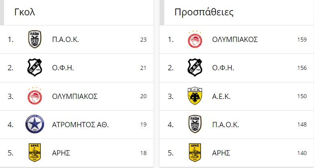Click Olympiacos crest in Γκολ list
This screenshot has height=168, width=314.
pyautogui.click(x=35, y=96)
